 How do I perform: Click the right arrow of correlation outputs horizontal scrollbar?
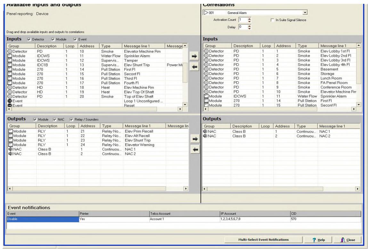tap(358, 189)
